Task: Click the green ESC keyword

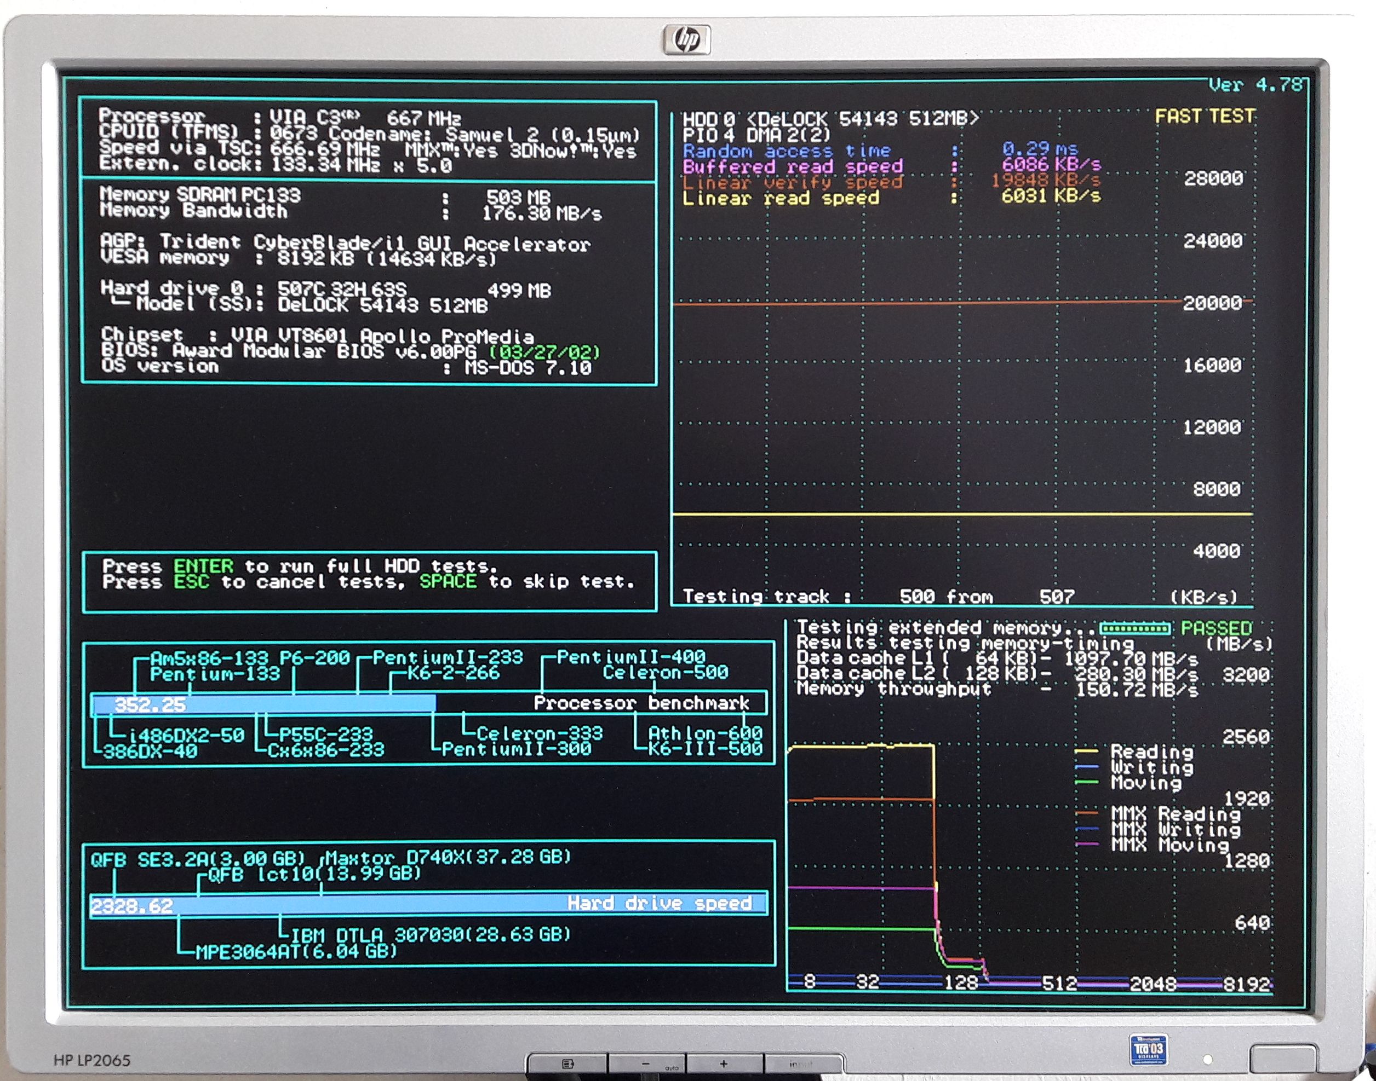Action: pos(191,582)
